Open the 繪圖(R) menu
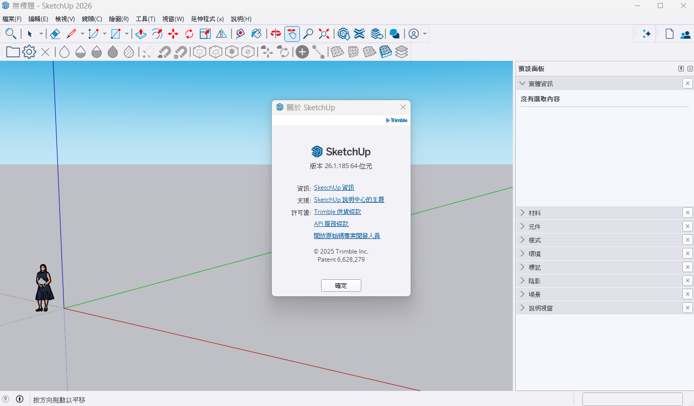 click(119, 19)
